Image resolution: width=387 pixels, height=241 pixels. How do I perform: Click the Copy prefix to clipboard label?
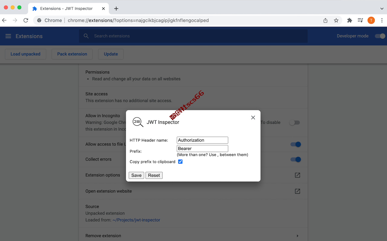pos(152,162)
